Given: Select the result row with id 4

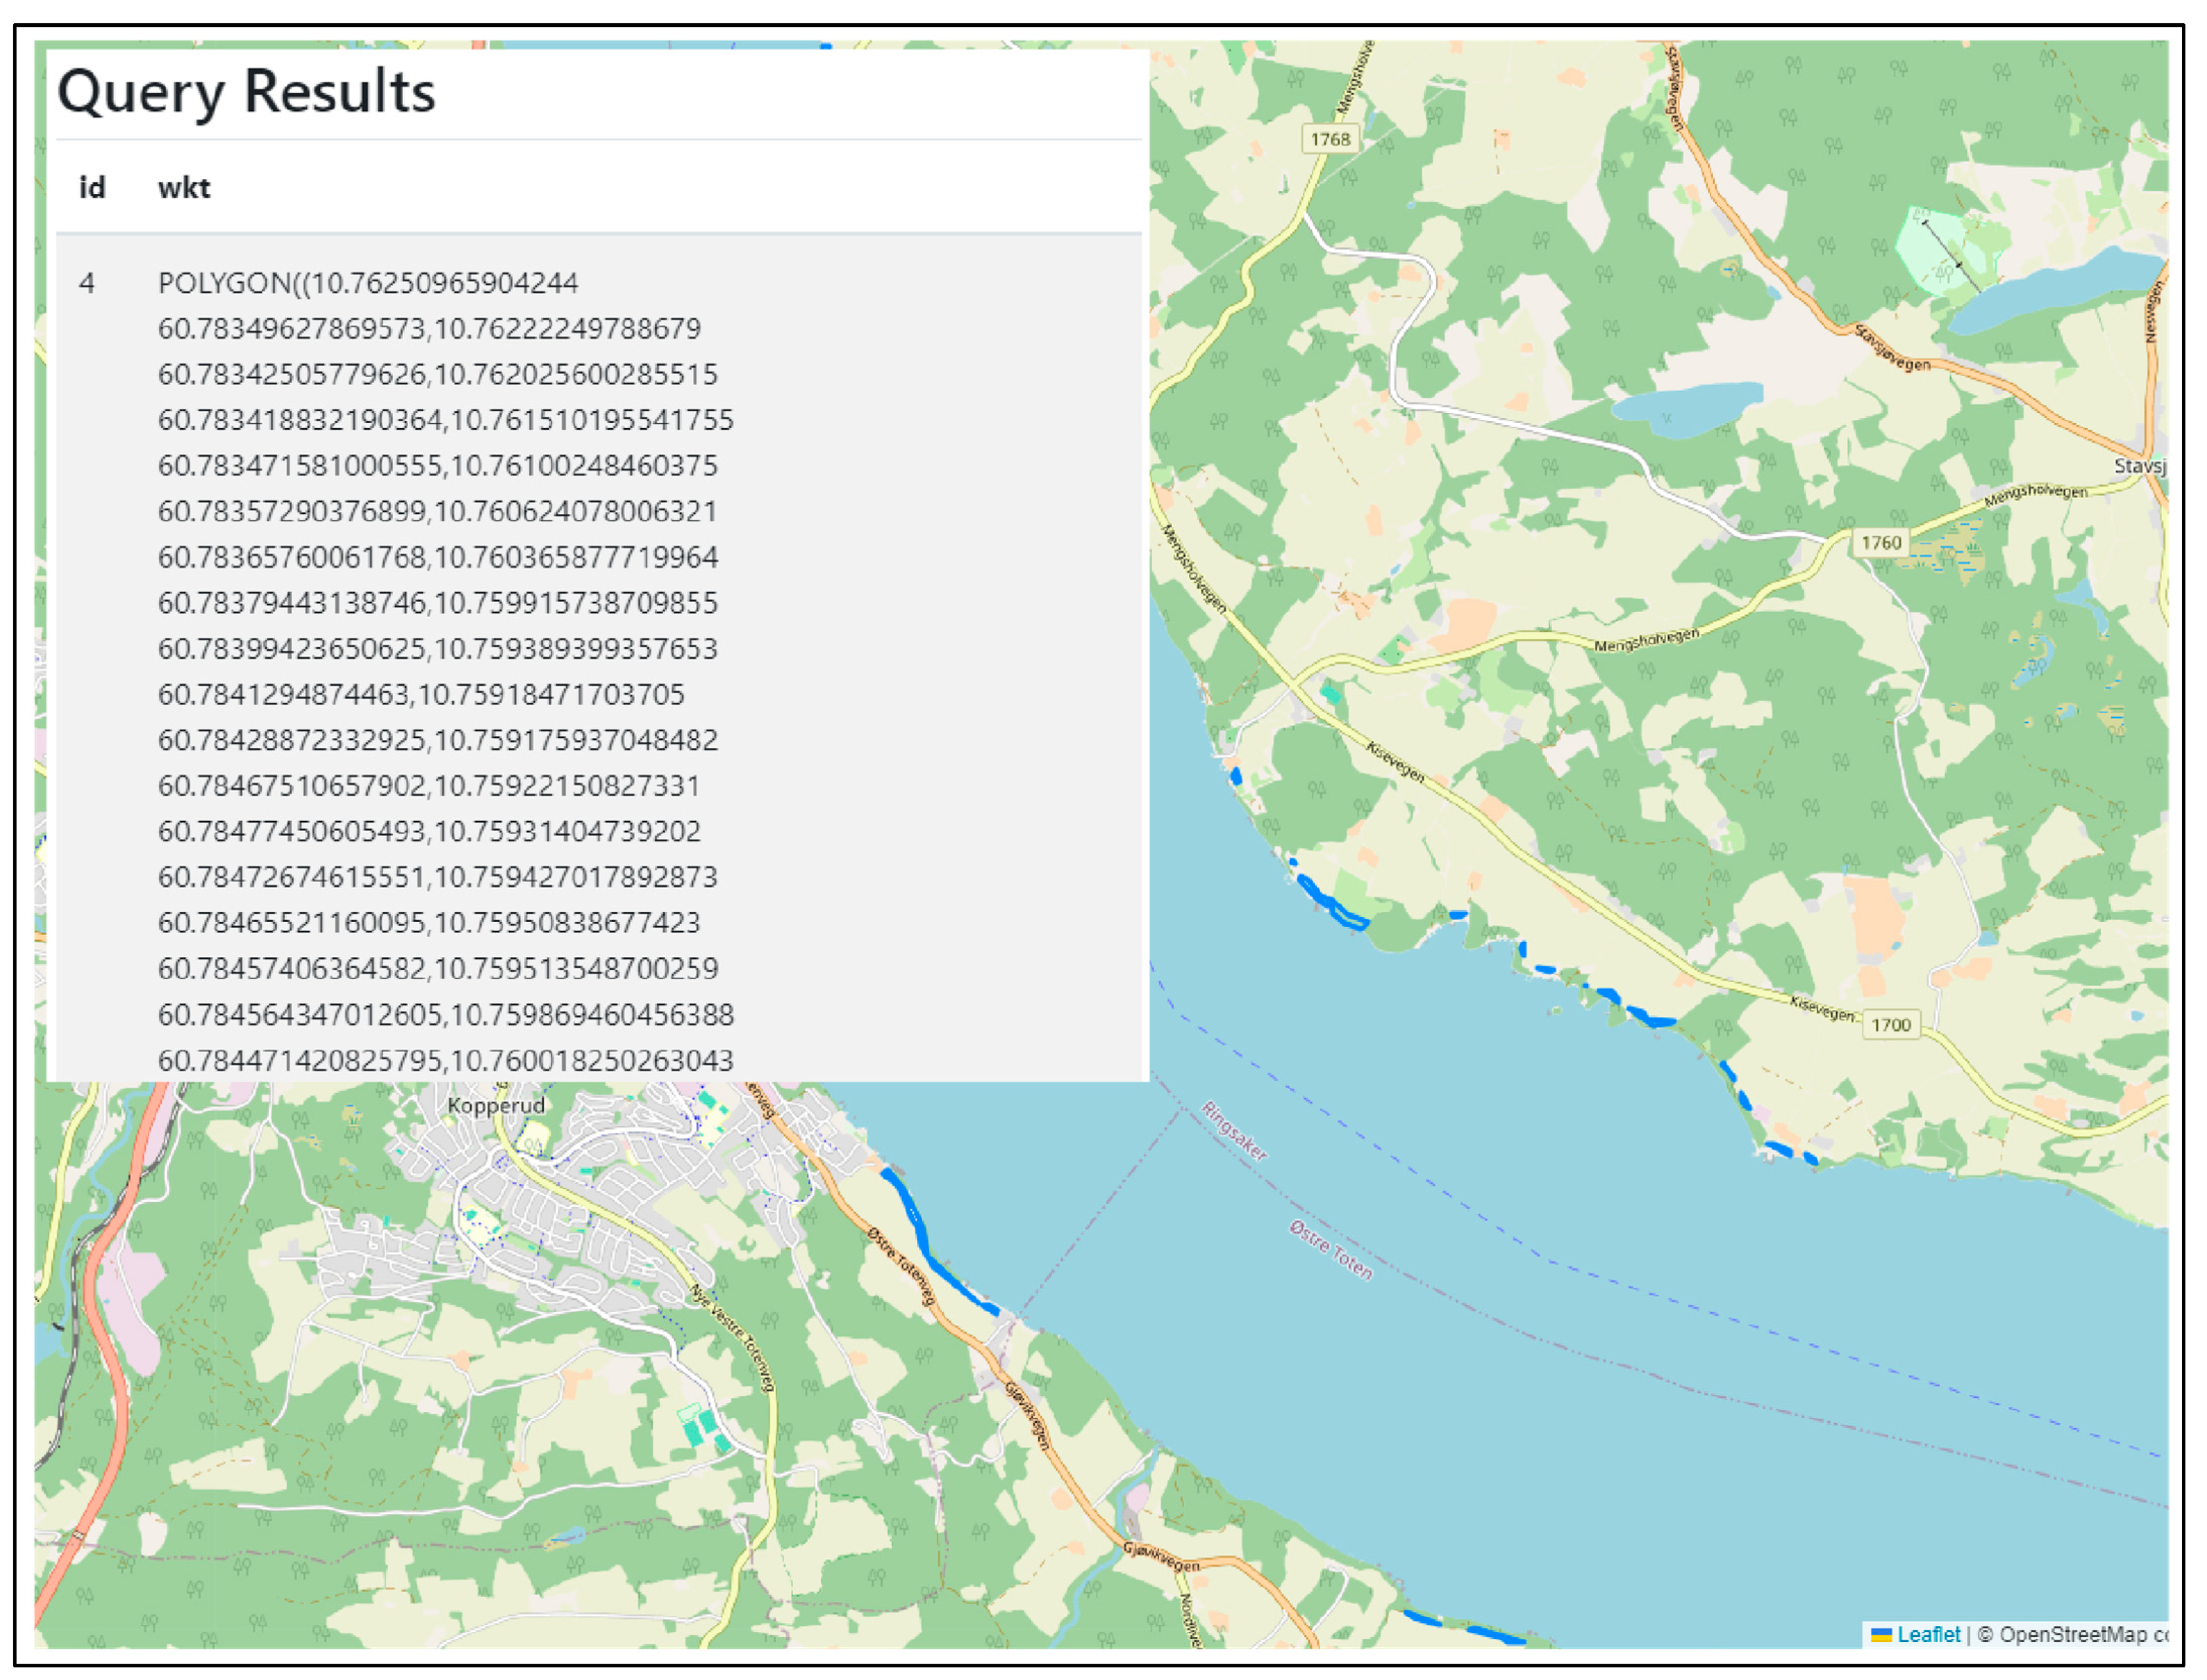Looking at the screenshot, I should click(x=87, y=284).
